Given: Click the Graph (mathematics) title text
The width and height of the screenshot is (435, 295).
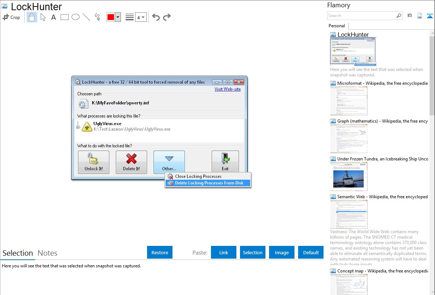Looking at the screenshot, I should click(x=382, y=121).
